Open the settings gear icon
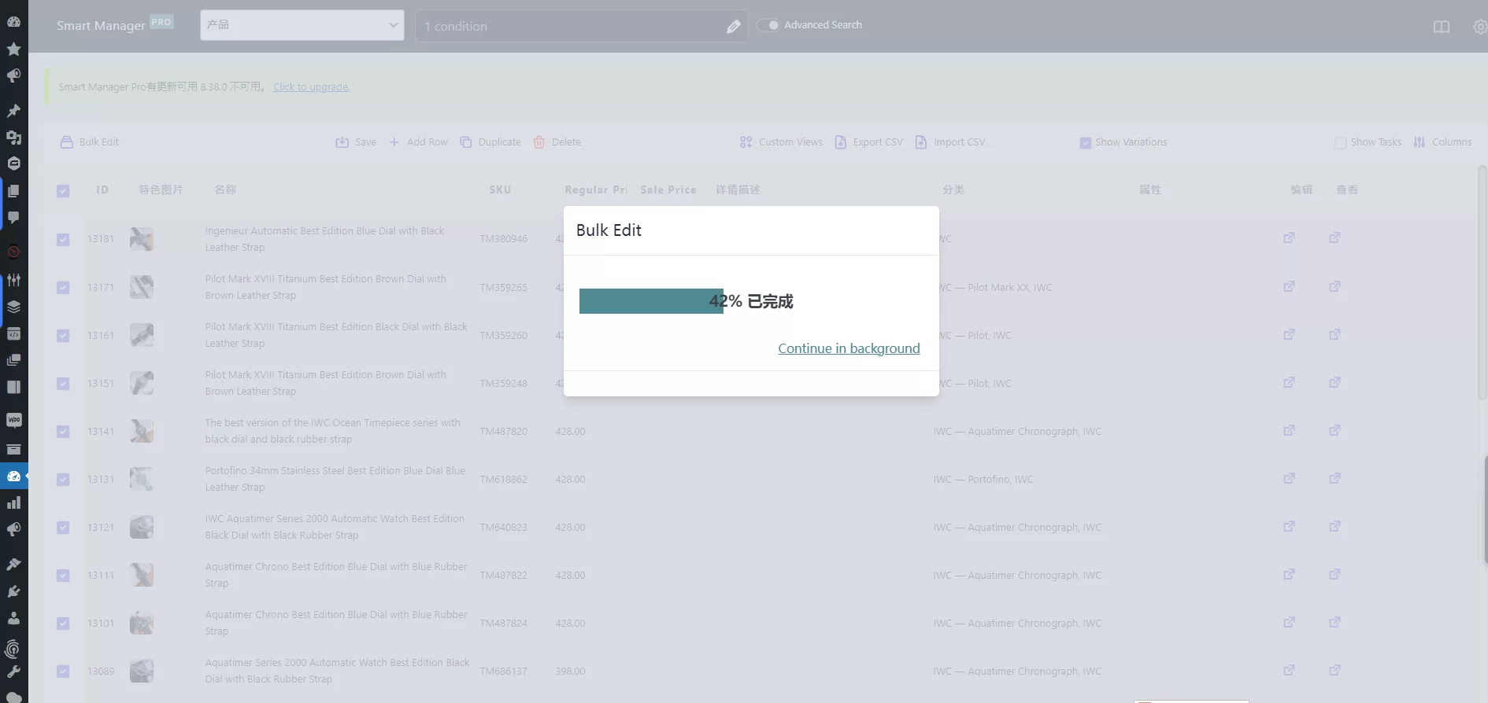This screenshot has height=703, width=1488. [1480, 27]
